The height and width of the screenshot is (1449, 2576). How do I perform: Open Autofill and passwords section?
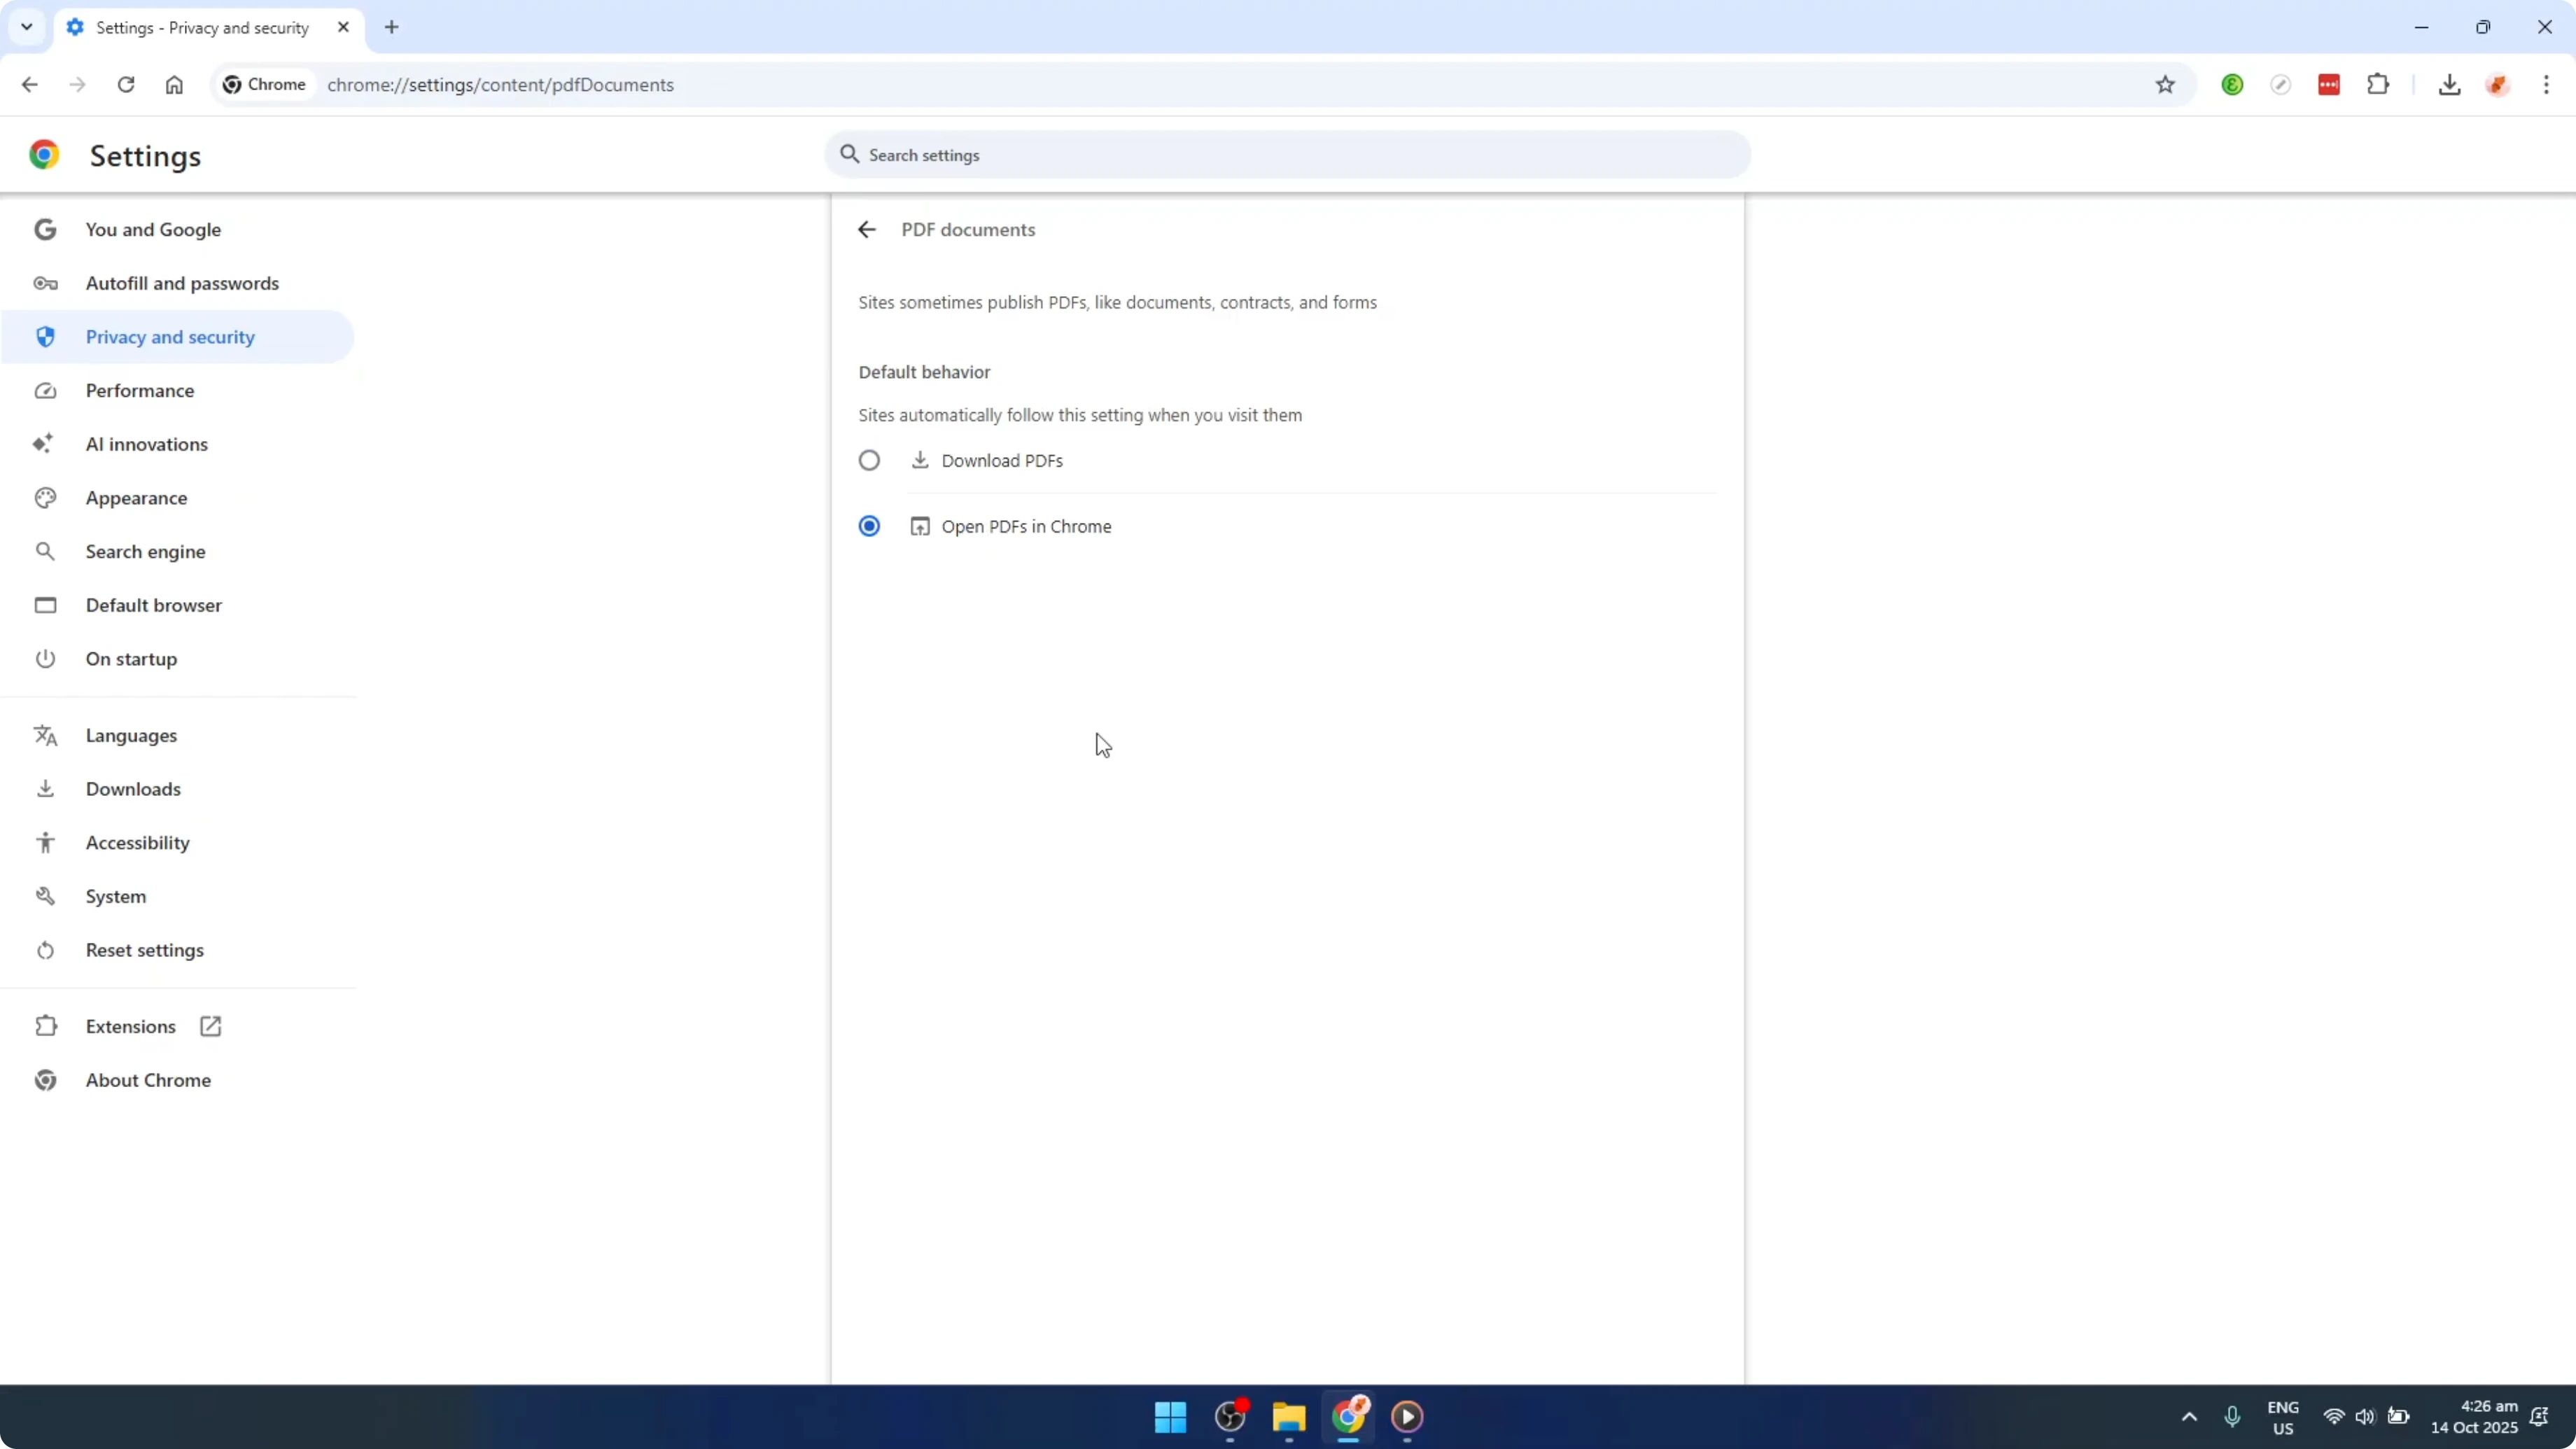(x=178, y=283)
